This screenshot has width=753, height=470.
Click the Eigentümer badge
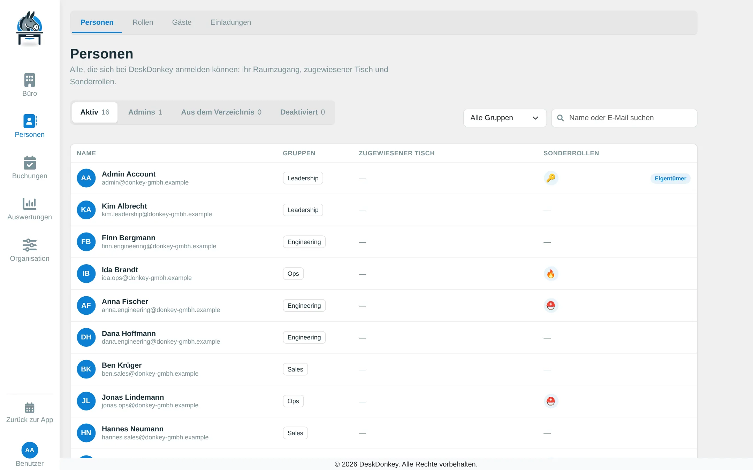(x=670, y=179)
